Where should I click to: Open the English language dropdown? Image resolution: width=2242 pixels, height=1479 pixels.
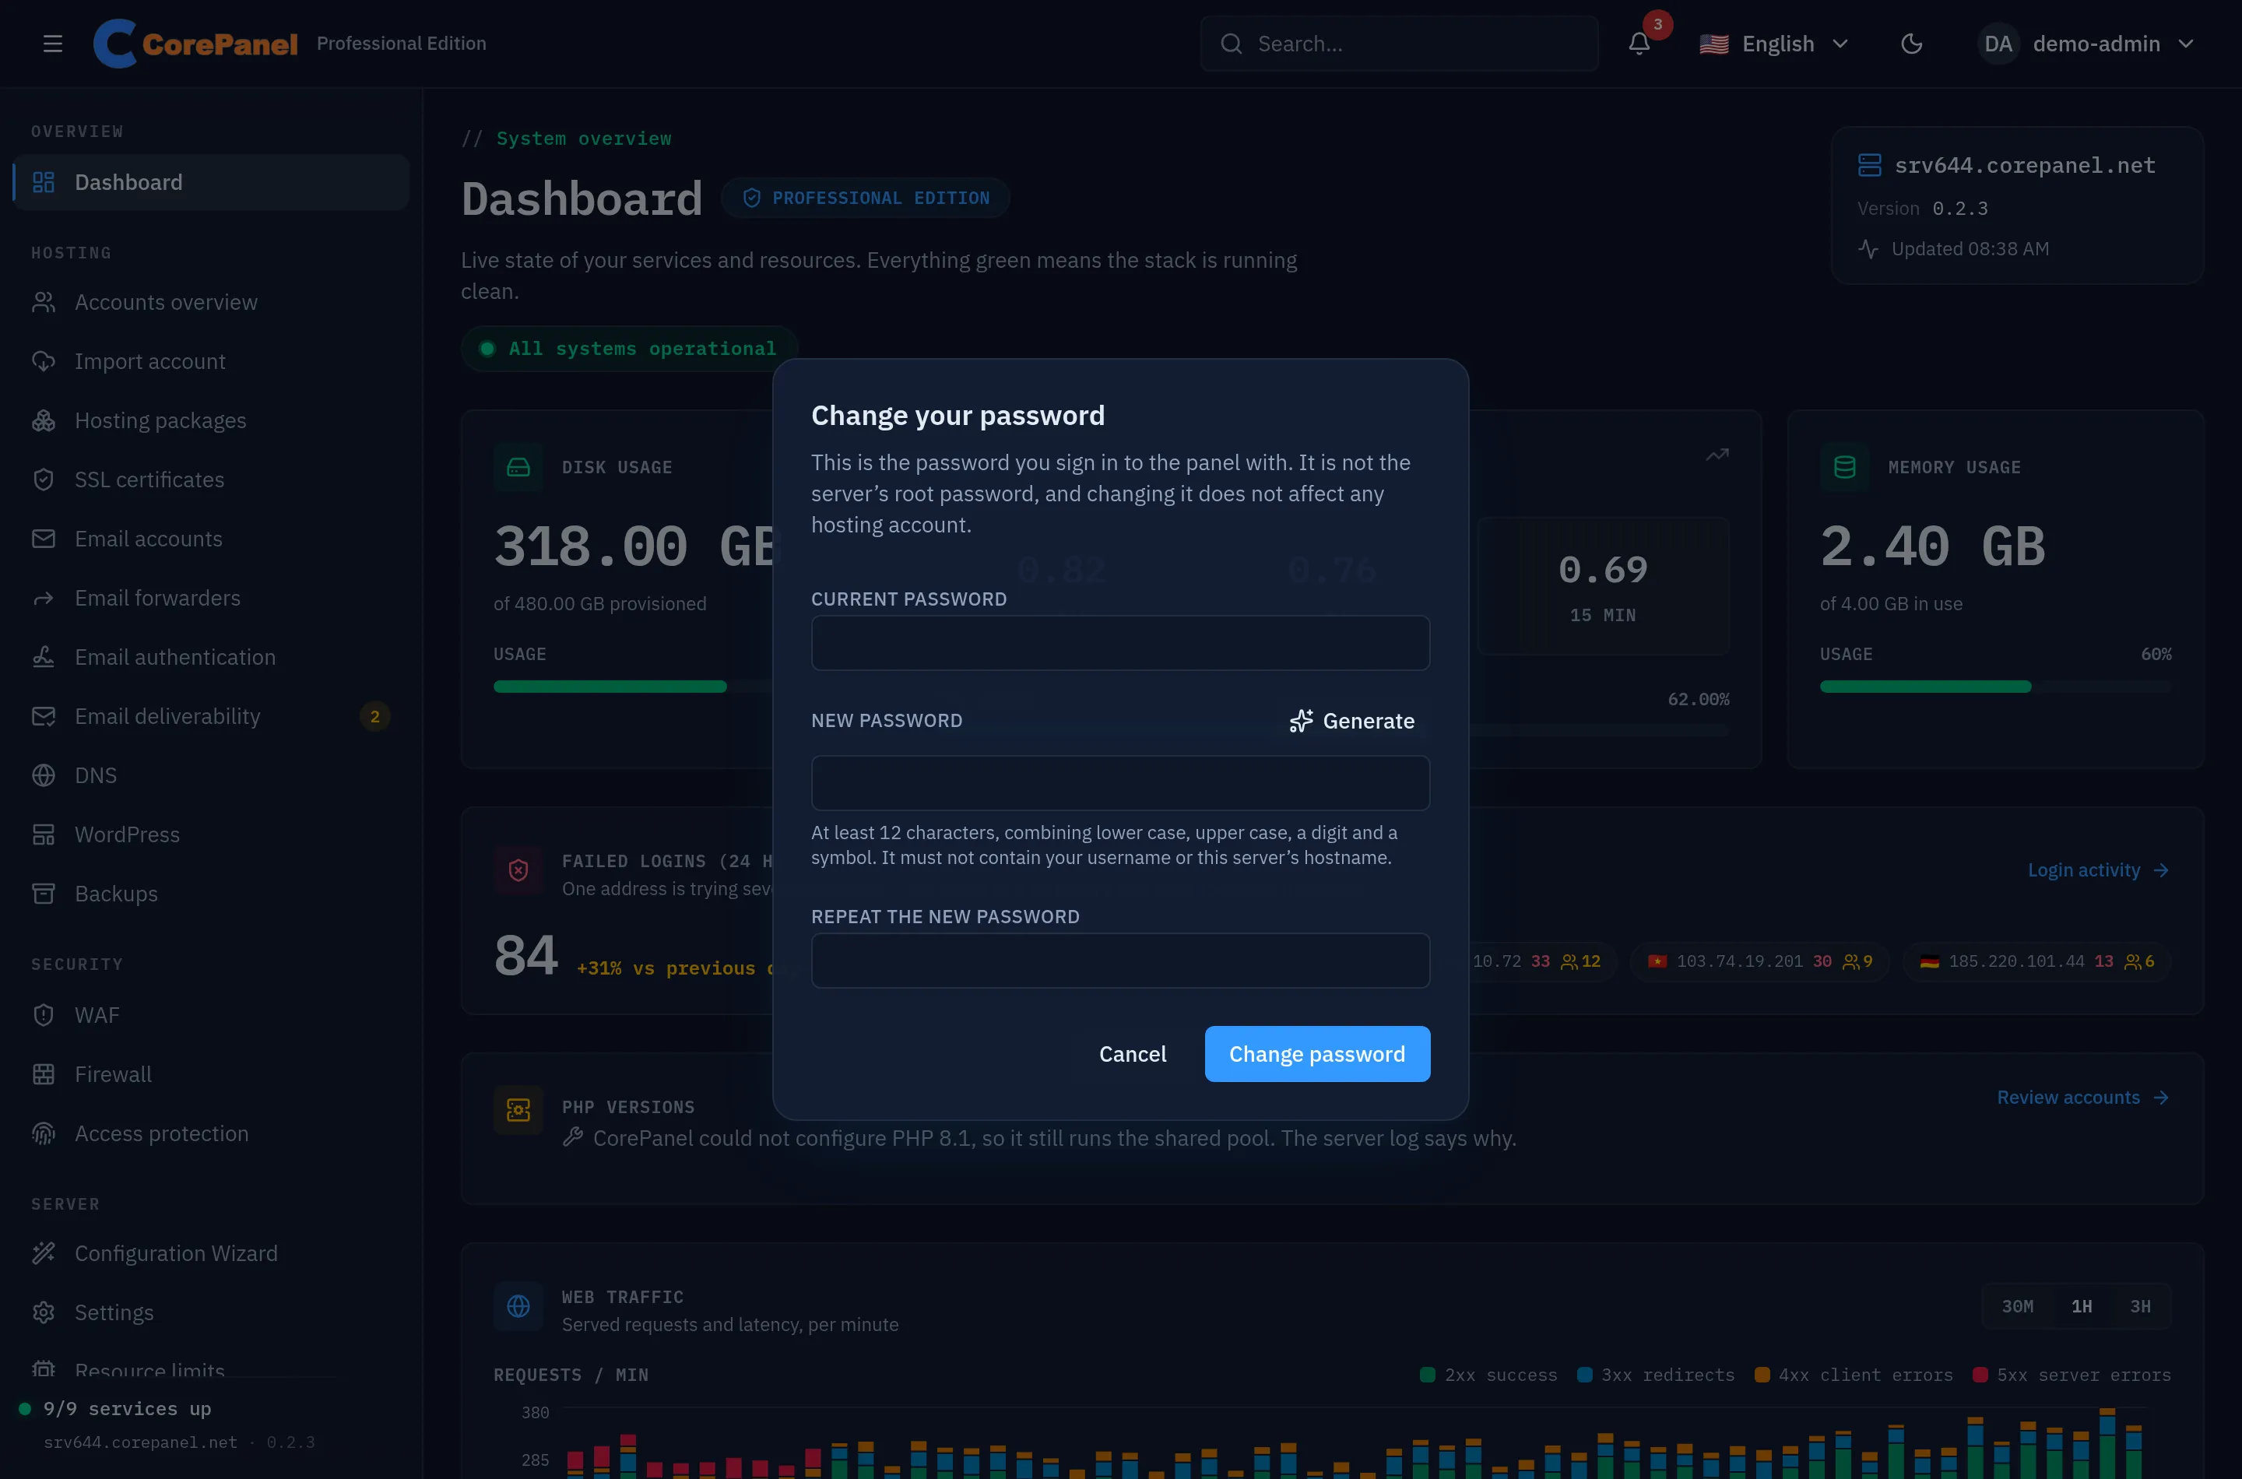click(x=1774, y=44)
